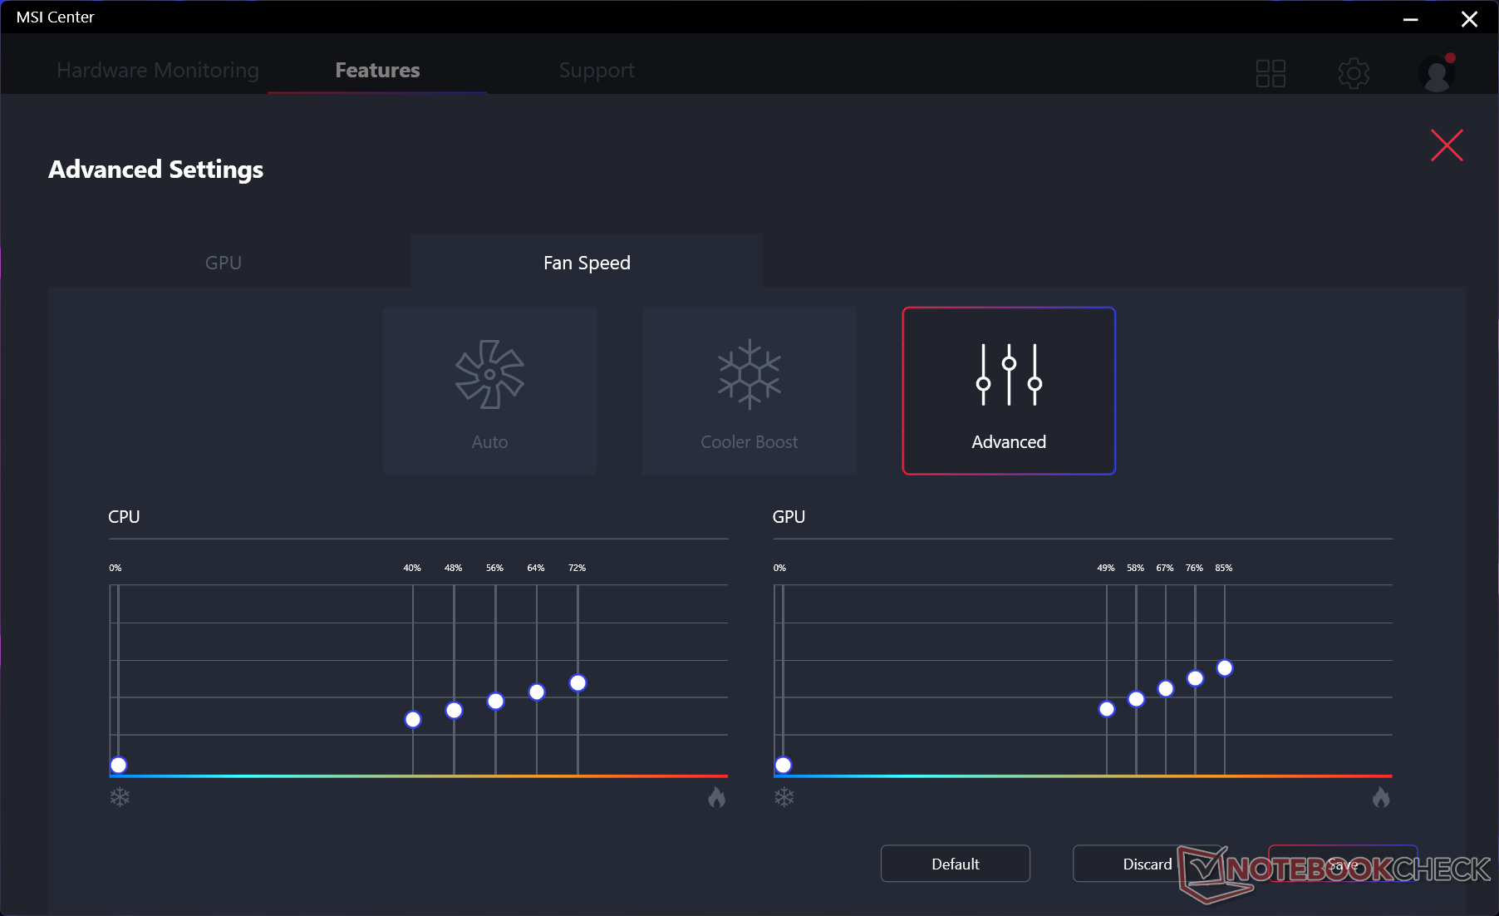Select the Advanced fan mode
1499x916 pixels.
click(x=1009, y=391)
